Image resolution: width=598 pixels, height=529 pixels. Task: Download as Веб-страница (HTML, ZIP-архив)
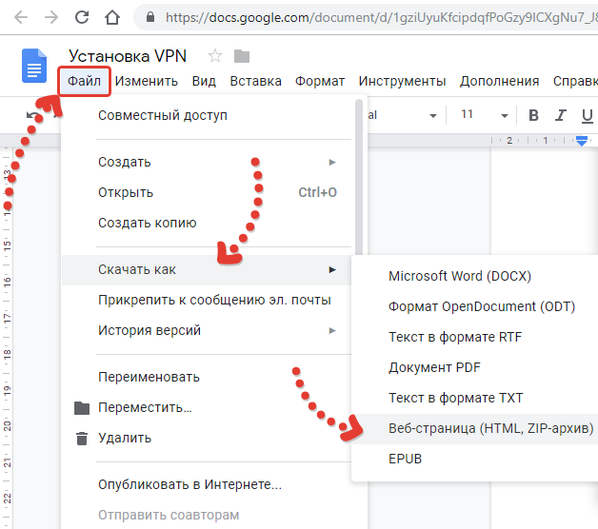(x=474, y=429)
